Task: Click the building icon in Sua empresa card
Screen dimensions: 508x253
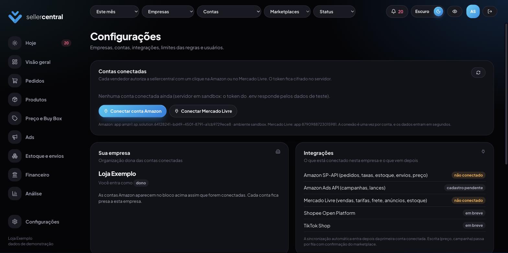Action: pyautogui.click(x=278, y=152)
